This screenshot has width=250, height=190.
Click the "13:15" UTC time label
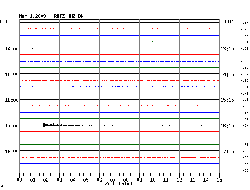[227, 48]
